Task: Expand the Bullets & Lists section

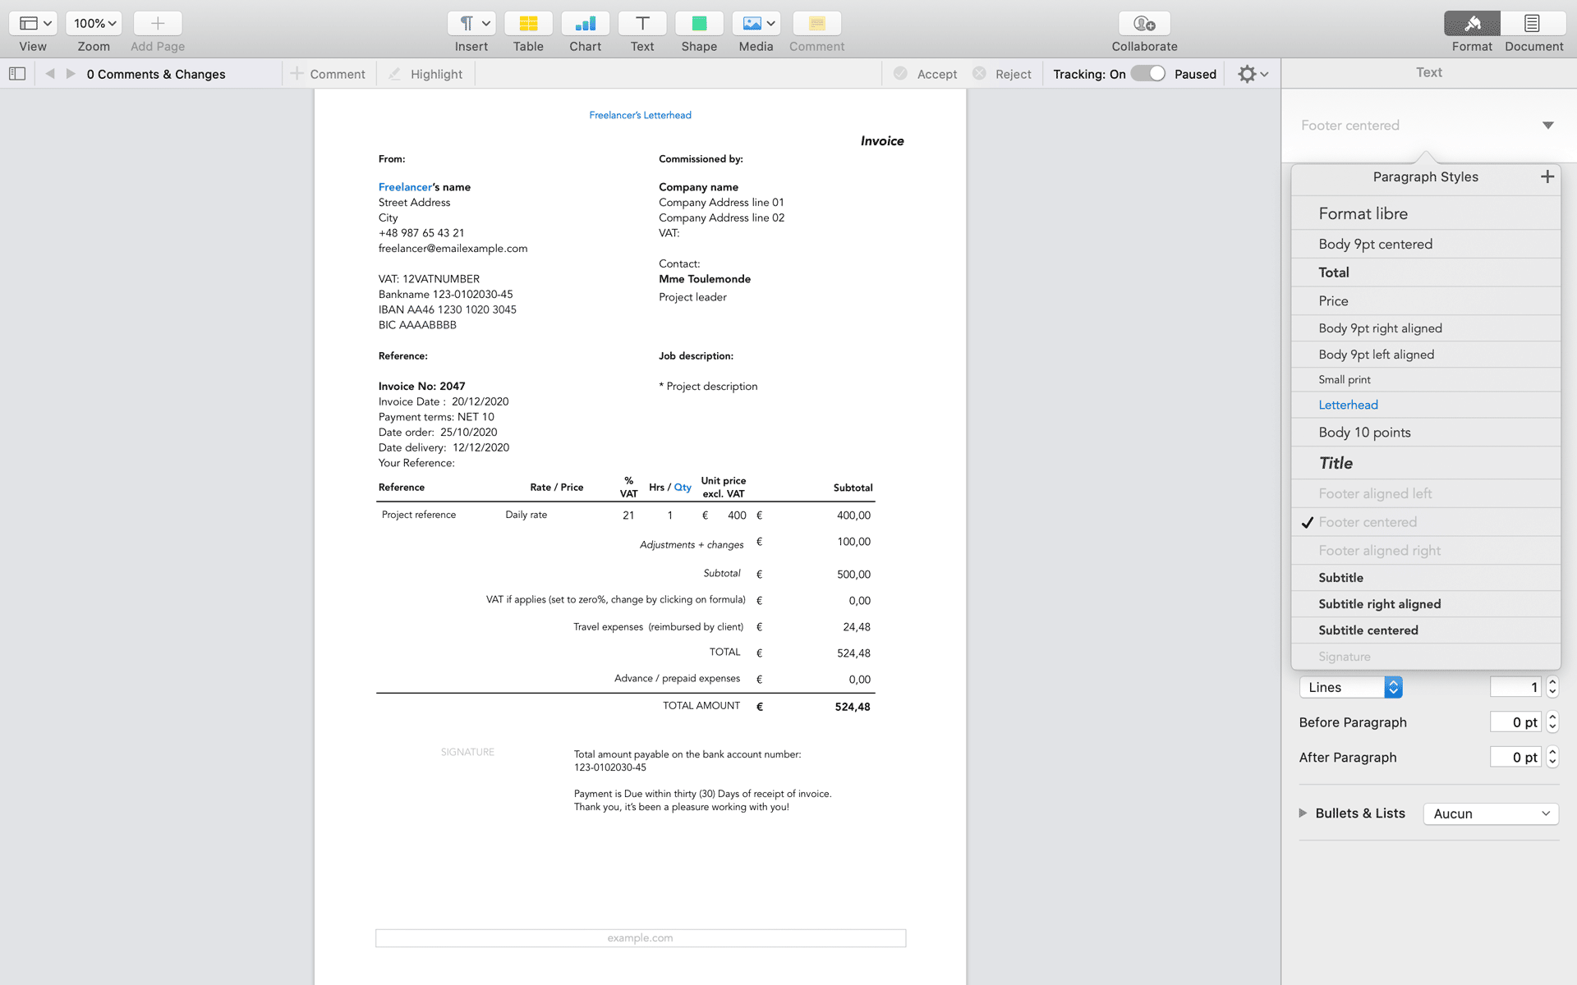Action: coord(1303,813)
